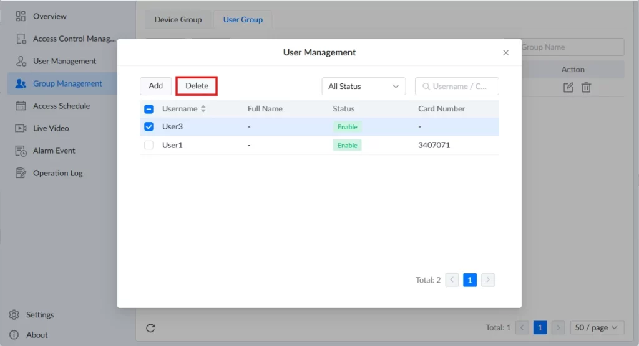Click card number 3407071
Screen dimensions: 639x346
(x=434, y=145)
